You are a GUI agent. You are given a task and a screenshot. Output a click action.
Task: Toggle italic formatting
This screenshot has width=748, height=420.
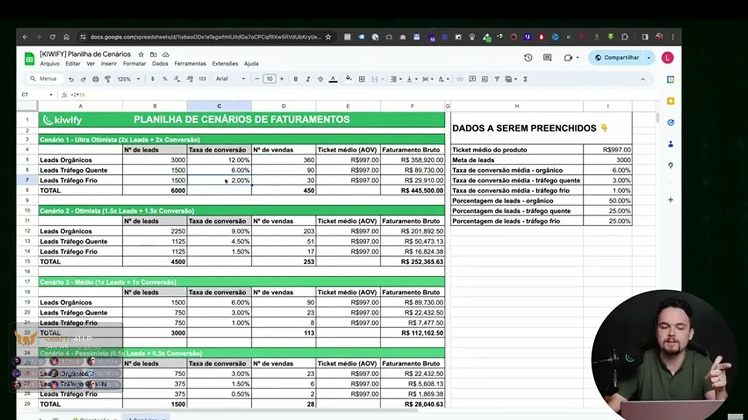[x=308, y=79]
